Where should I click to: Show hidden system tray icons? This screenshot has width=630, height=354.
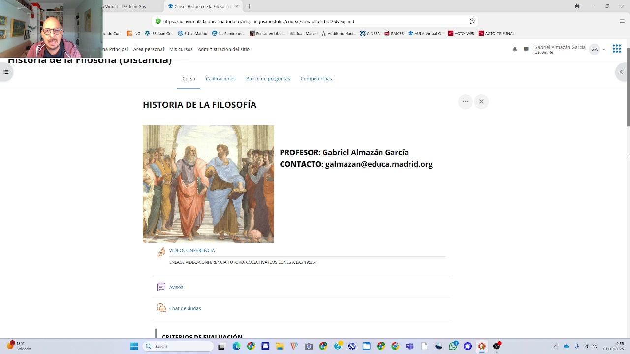pyautogui.click(x=556, y=346)
